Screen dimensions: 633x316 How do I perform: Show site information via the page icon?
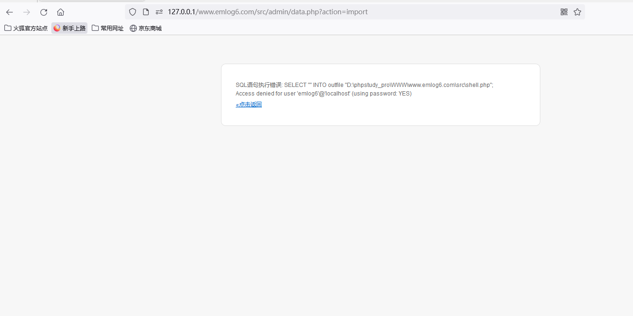[146, 12]
